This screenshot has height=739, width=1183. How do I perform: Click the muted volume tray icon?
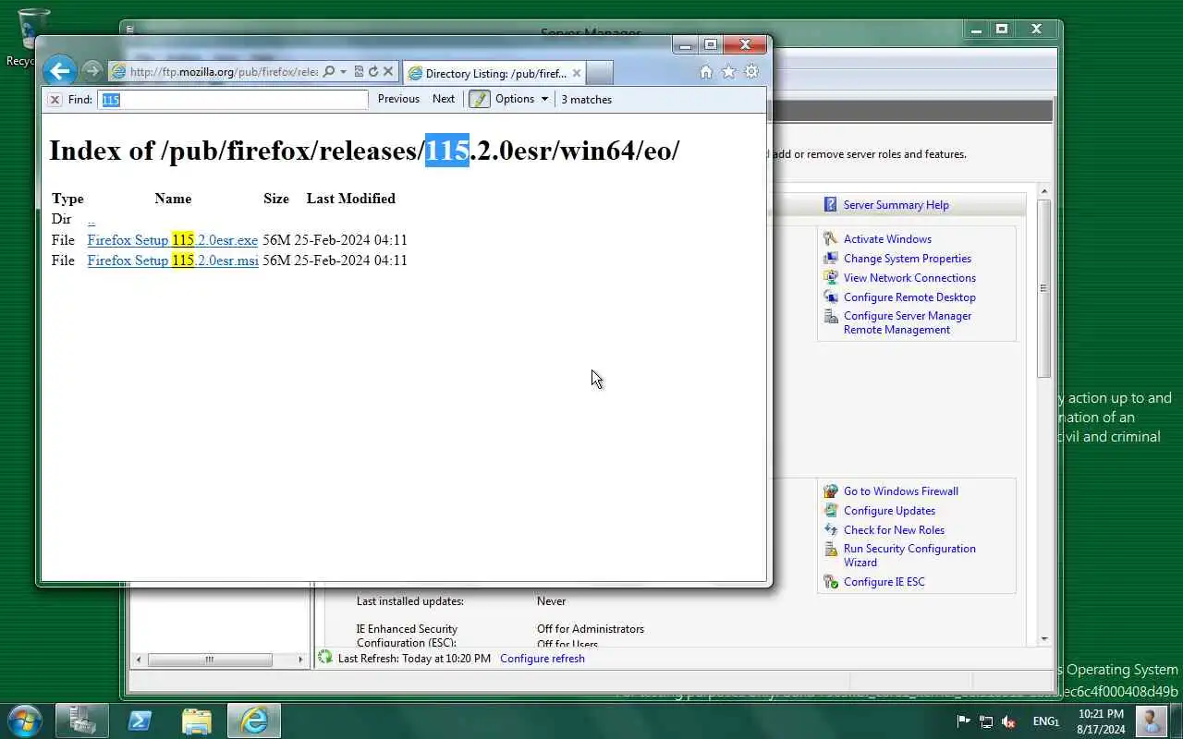click(x=1008, y=721)
